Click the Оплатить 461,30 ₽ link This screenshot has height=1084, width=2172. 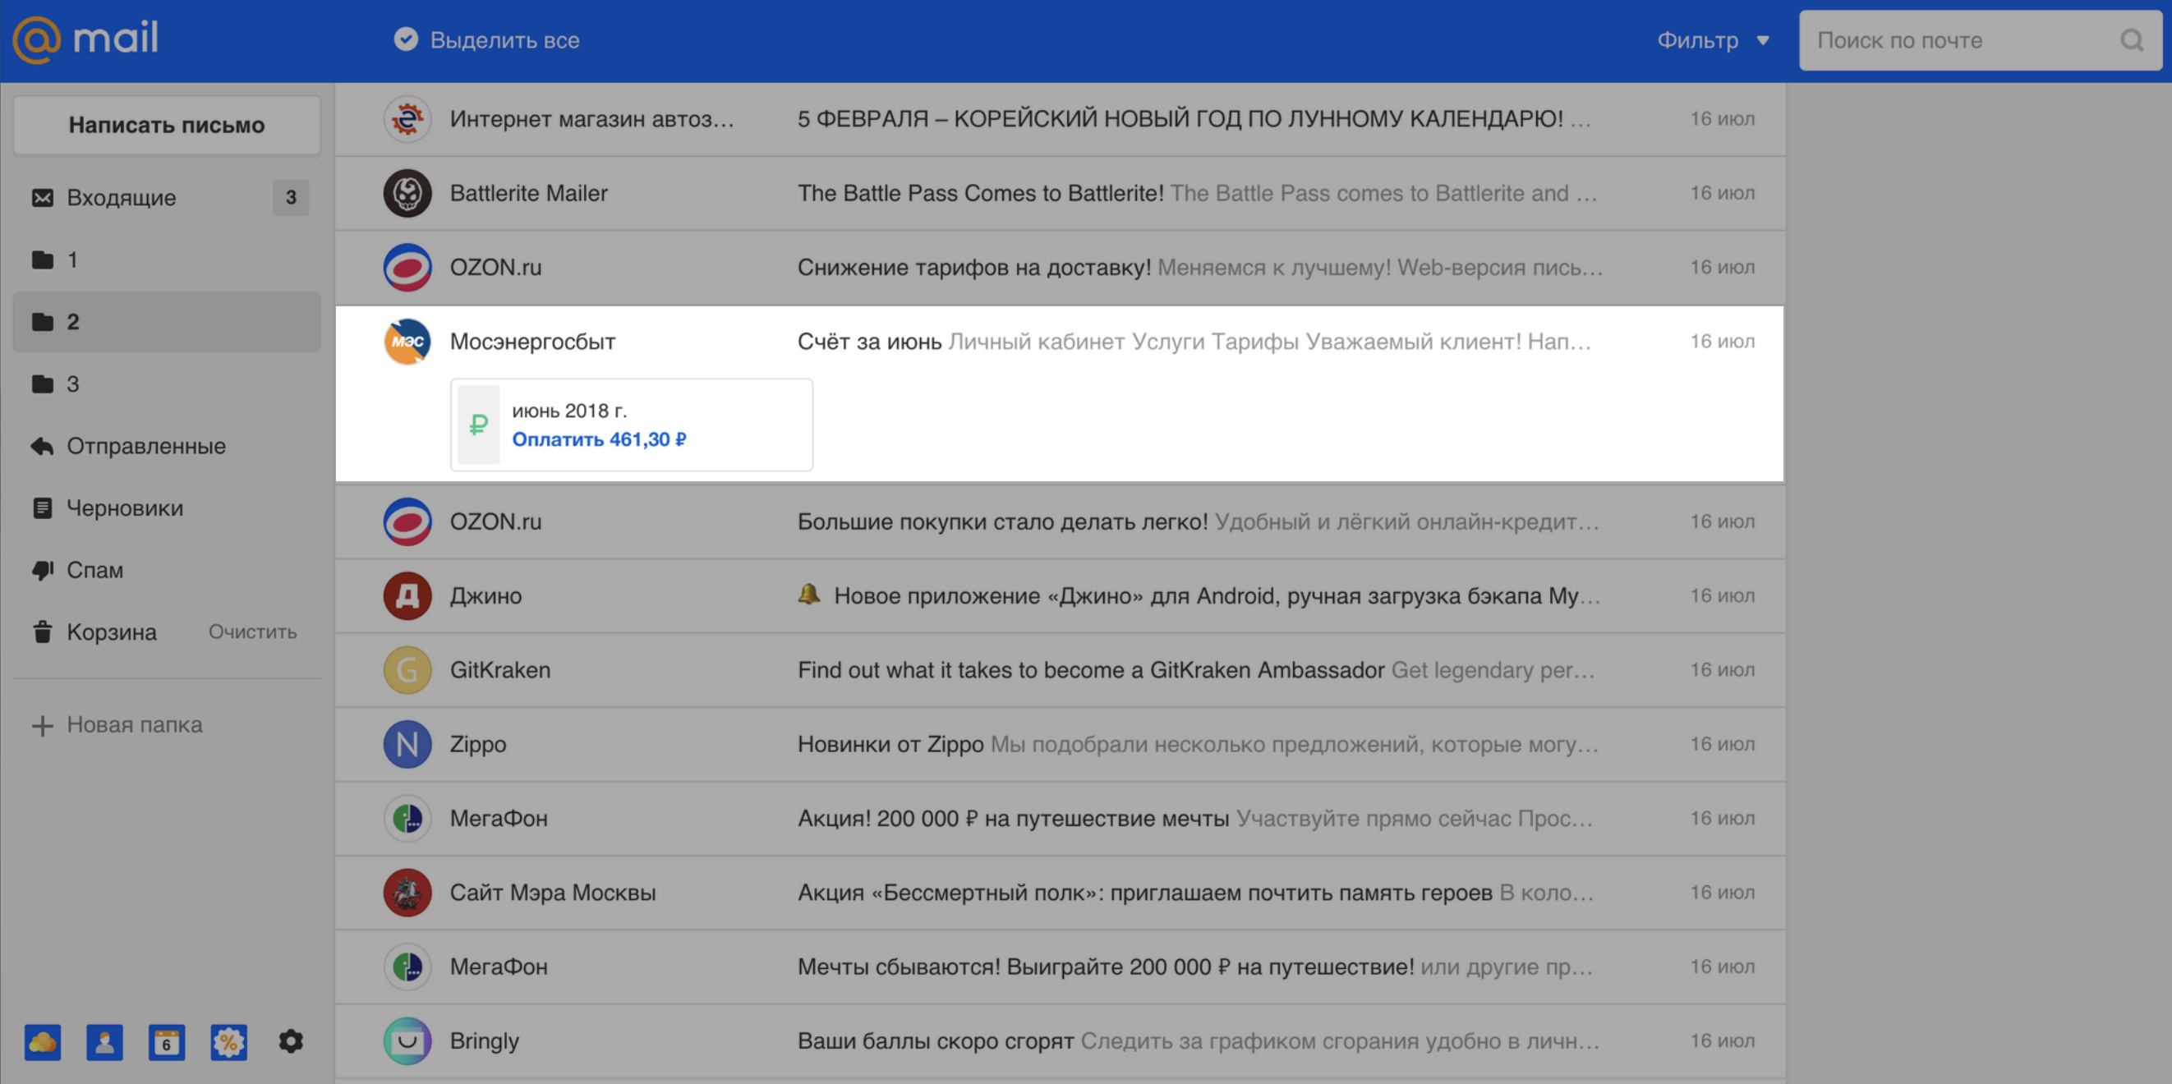[599, 439]
